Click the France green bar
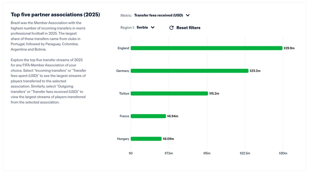The width and height of the screenshot is (309, 173). [x=148, y=116]
